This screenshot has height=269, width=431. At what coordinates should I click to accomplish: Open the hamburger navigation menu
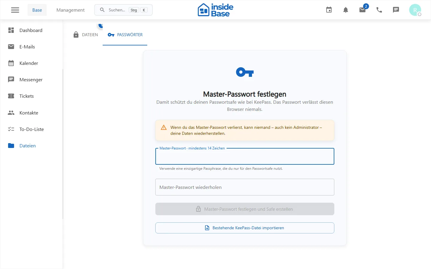[x=15, y=10]
